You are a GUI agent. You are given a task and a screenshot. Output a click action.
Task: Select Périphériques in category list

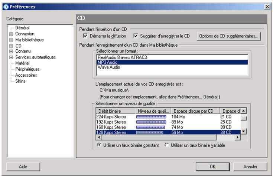point(27,69)
